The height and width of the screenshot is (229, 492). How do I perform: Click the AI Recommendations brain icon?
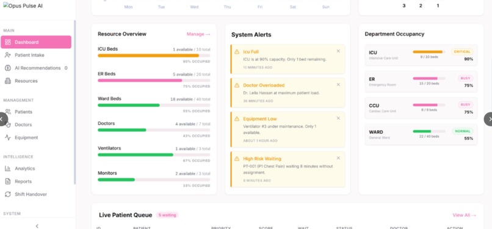[x=8, y=68]
